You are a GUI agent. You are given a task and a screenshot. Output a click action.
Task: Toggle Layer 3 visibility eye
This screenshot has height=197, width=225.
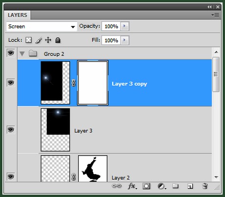tap(11, 130)
